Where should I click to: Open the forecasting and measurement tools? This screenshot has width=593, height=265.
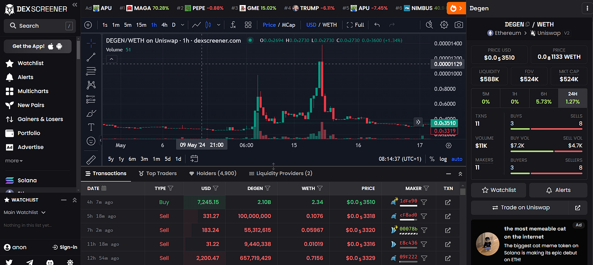coord(91,99)
